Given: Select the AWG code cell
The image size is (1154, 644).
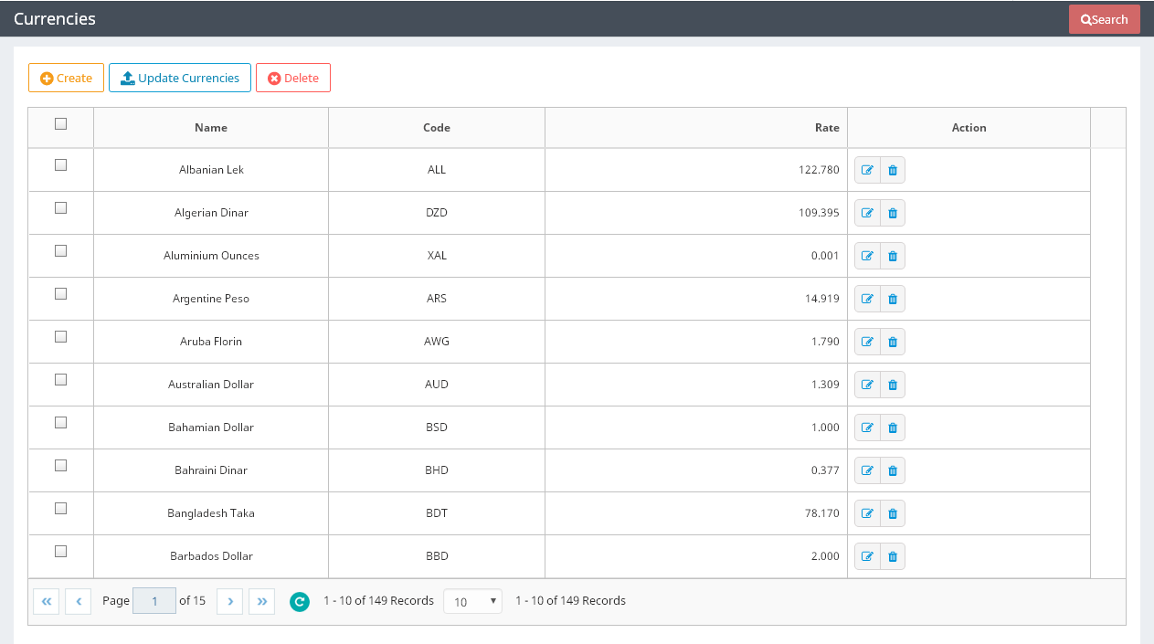Looking at the screenshot, I should tap(437, 342).
